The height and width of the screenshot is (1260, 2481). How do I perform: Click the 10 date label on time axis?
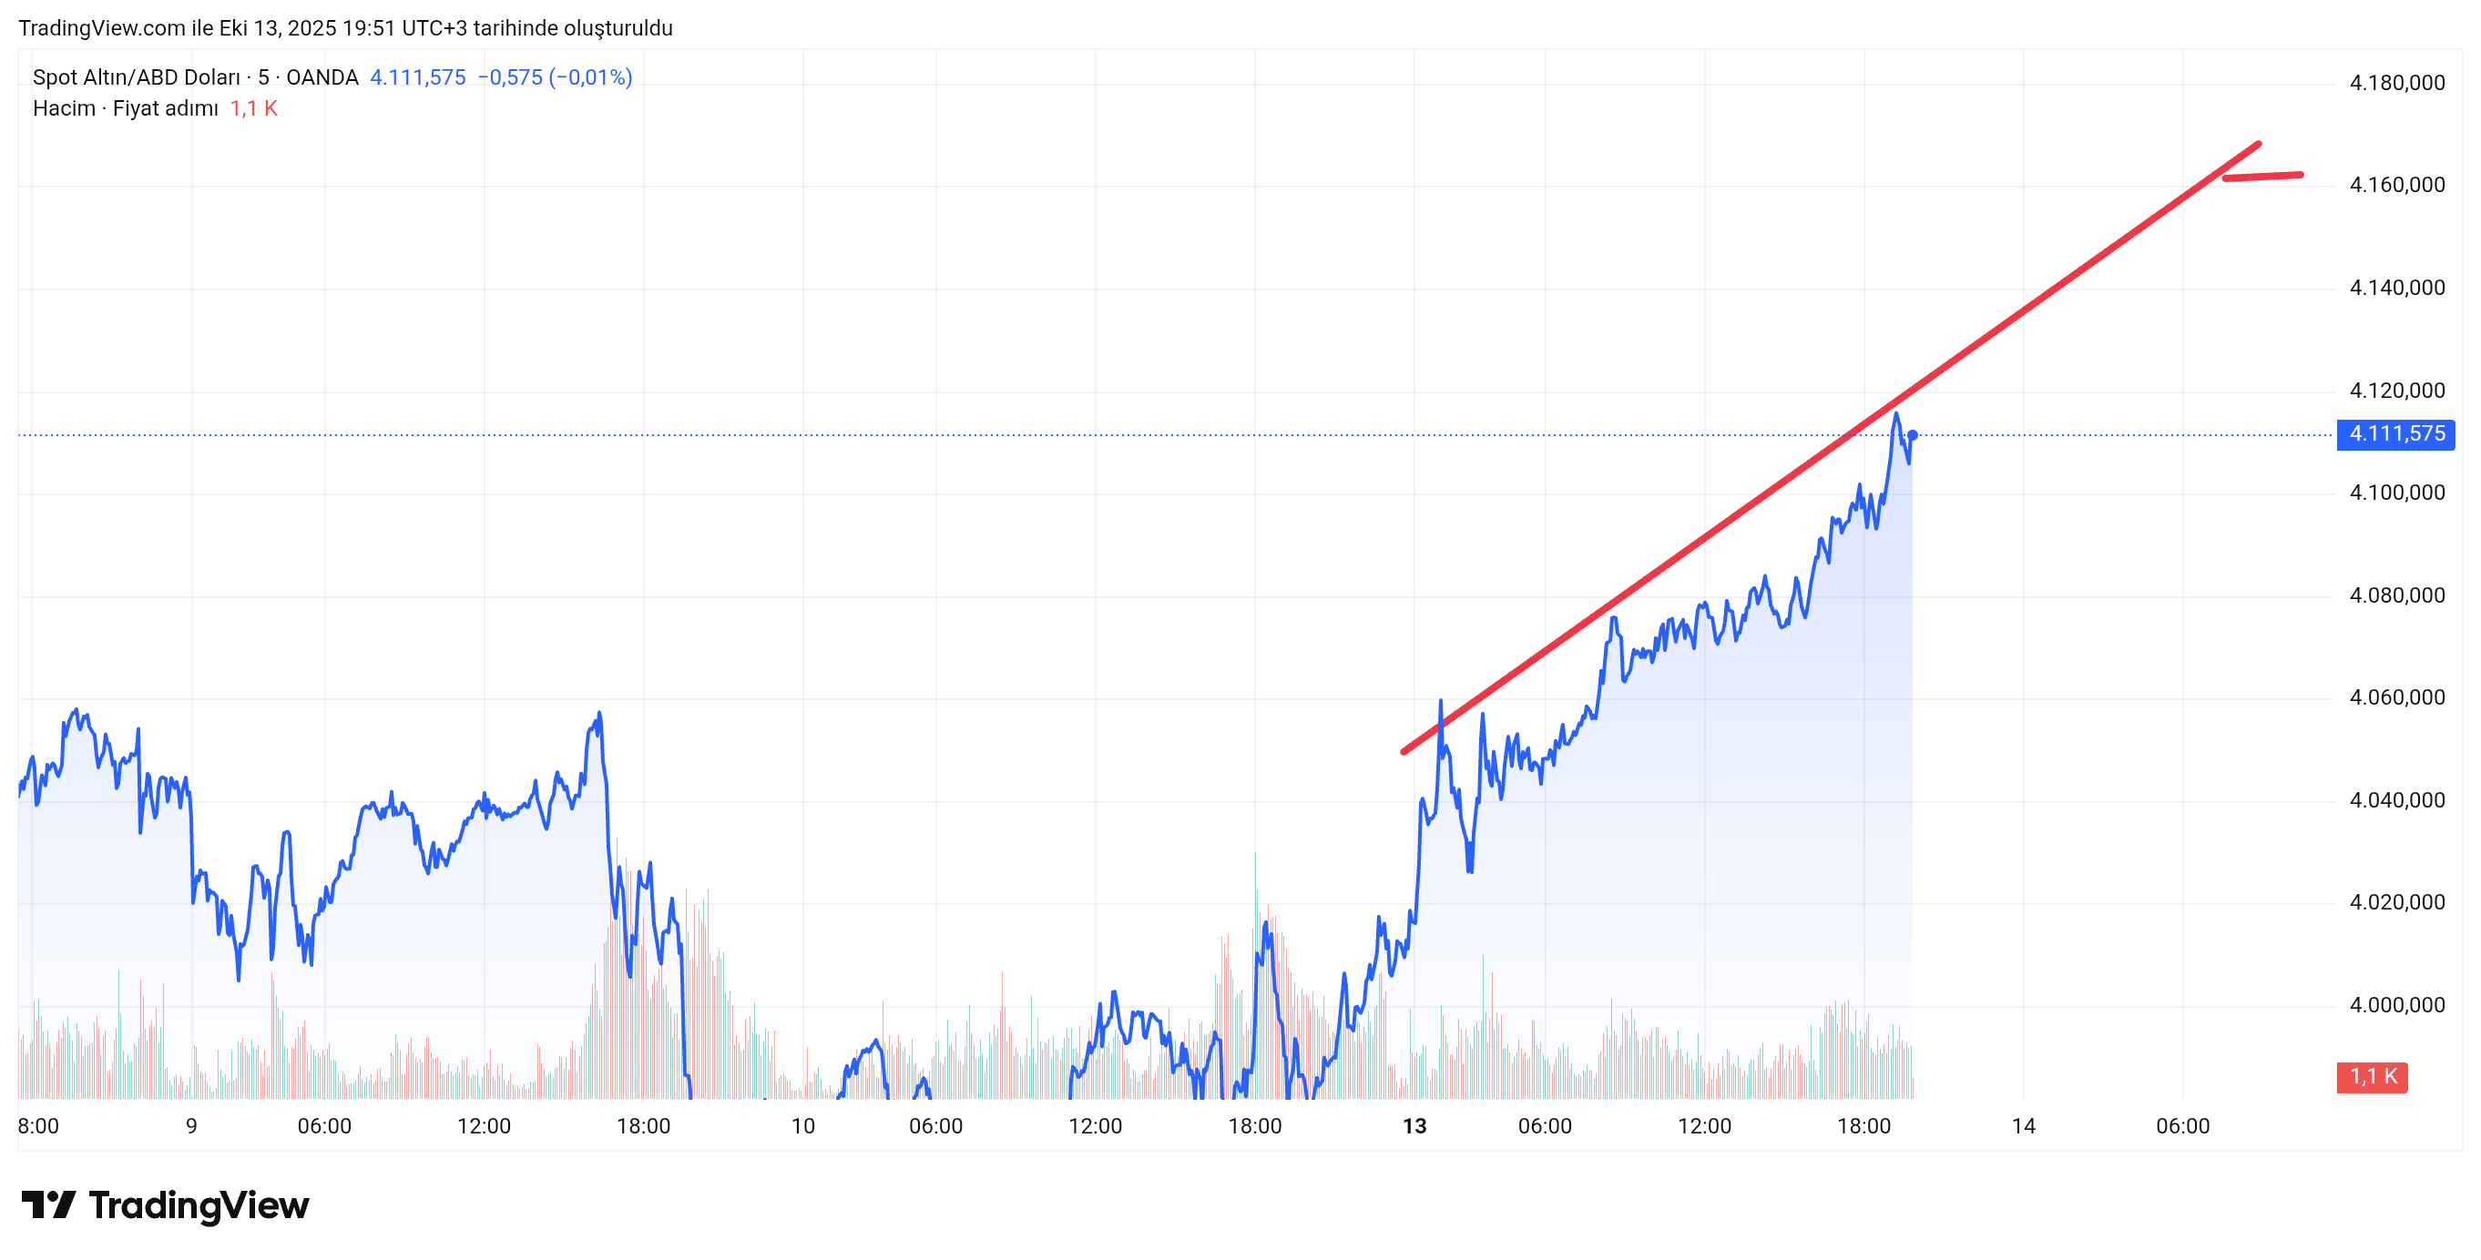coord(802,1126)
